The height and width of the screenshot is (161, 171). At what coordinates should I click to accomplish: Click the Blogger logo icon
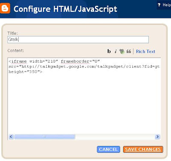click(5, 8)
